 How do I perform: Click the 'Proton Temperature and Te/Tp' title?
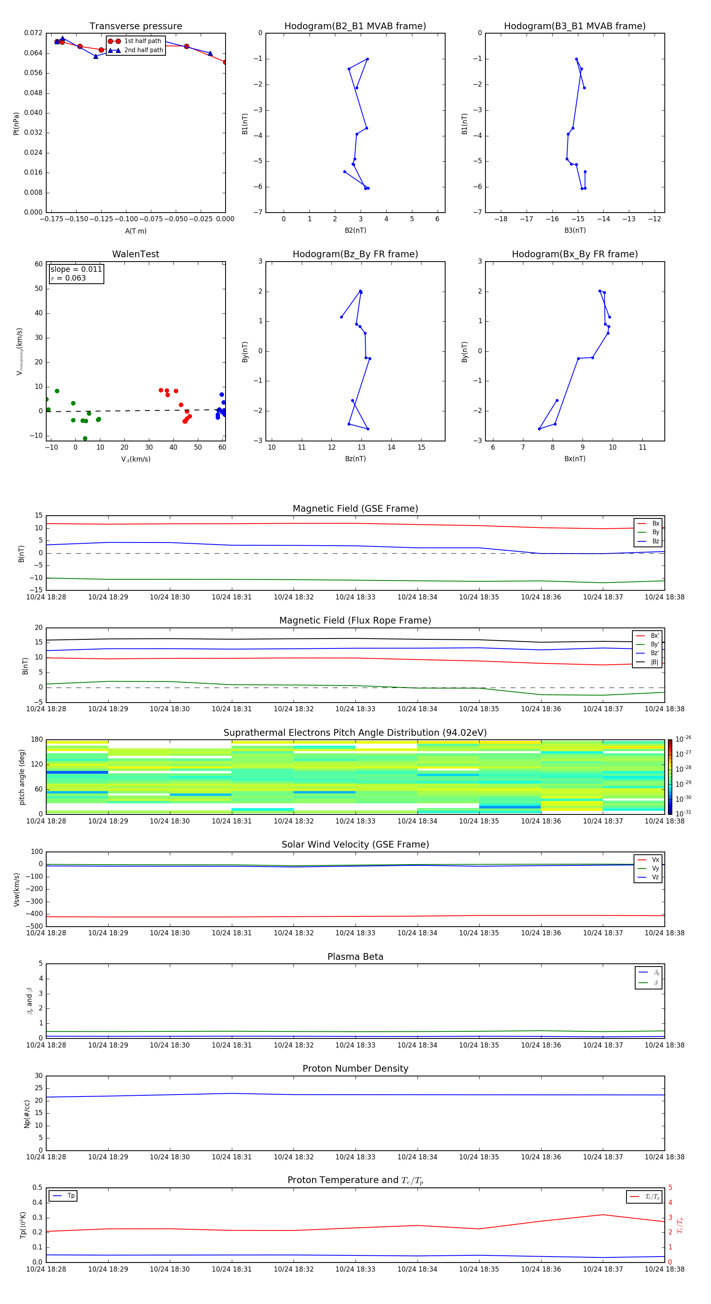coord(355,1180)
